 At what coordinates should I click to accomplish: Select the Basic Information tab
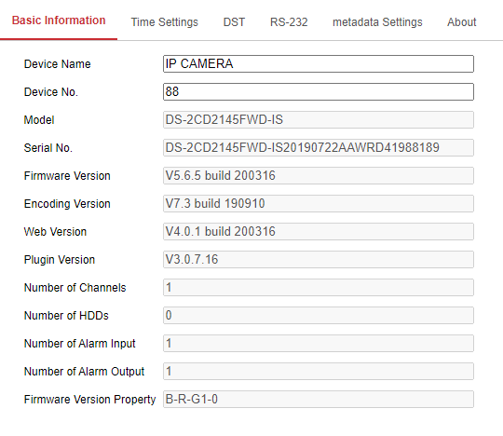coord(59,20)
